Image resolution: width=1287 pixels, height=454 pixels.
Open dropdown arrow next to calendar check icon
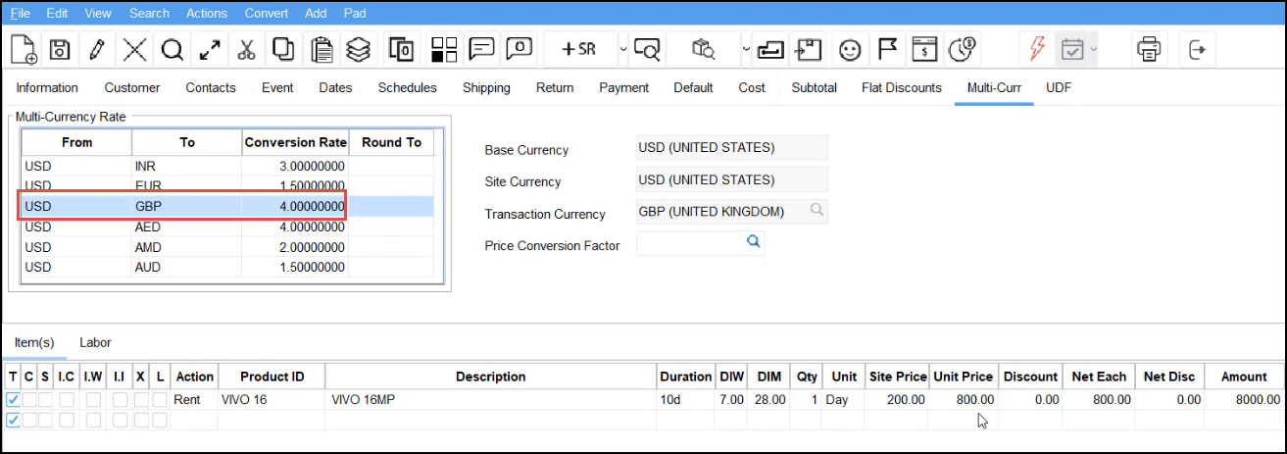(x=1094, y=49)
